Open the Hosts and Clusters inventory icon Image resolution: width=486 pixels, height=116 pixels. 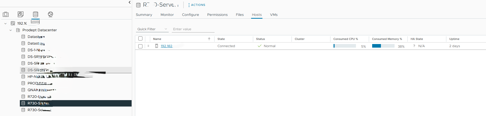click(6, 14)
